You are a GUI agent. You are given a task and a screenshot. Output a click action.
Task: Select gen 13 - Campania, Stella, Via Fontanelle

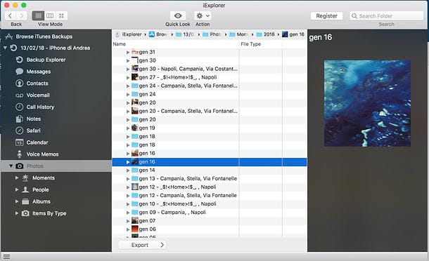(x=188, y=178)
